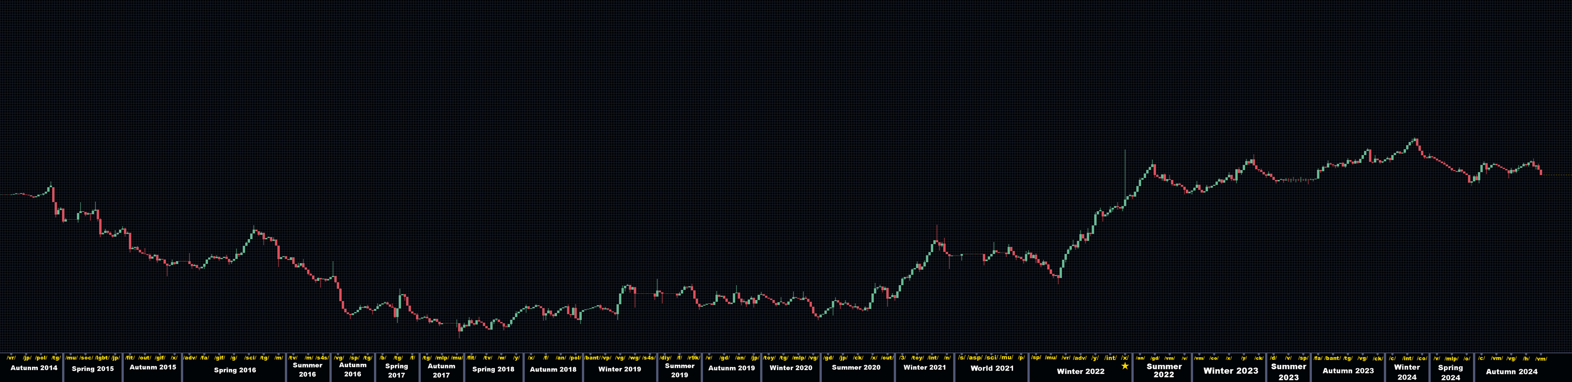Select the Autumn 2015 season label
1572x382 pixels.
[153, 367]
